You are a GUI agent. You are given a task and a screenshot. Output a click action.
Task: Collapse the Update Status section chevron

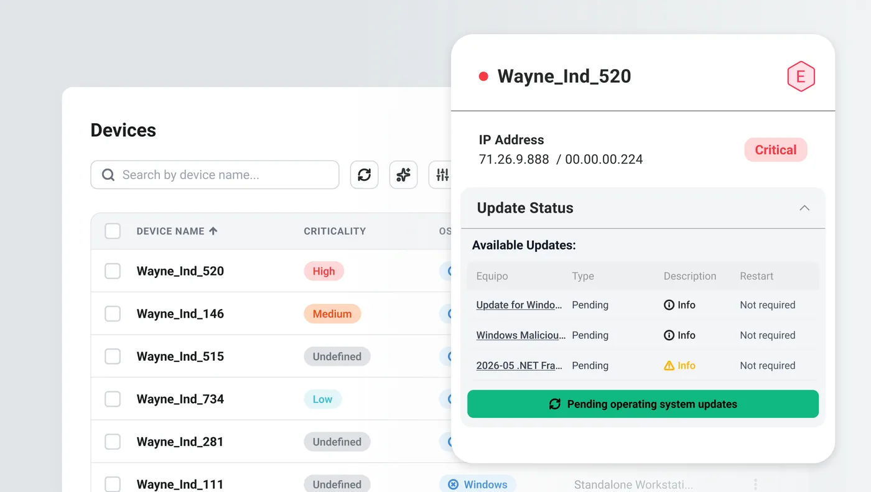(804, 208)
